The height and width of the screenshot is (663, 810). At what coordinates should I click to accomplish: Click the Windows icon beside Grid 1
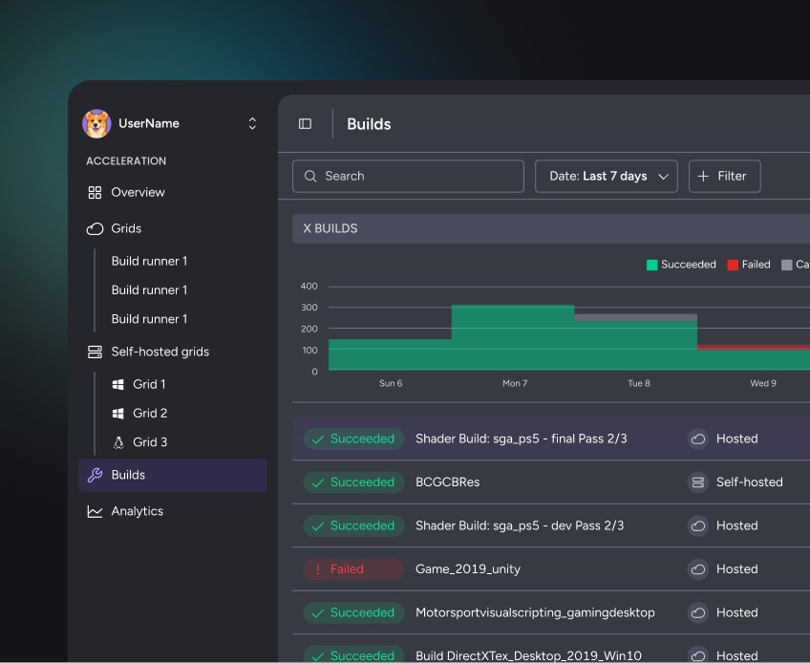(x=118, y=384)
